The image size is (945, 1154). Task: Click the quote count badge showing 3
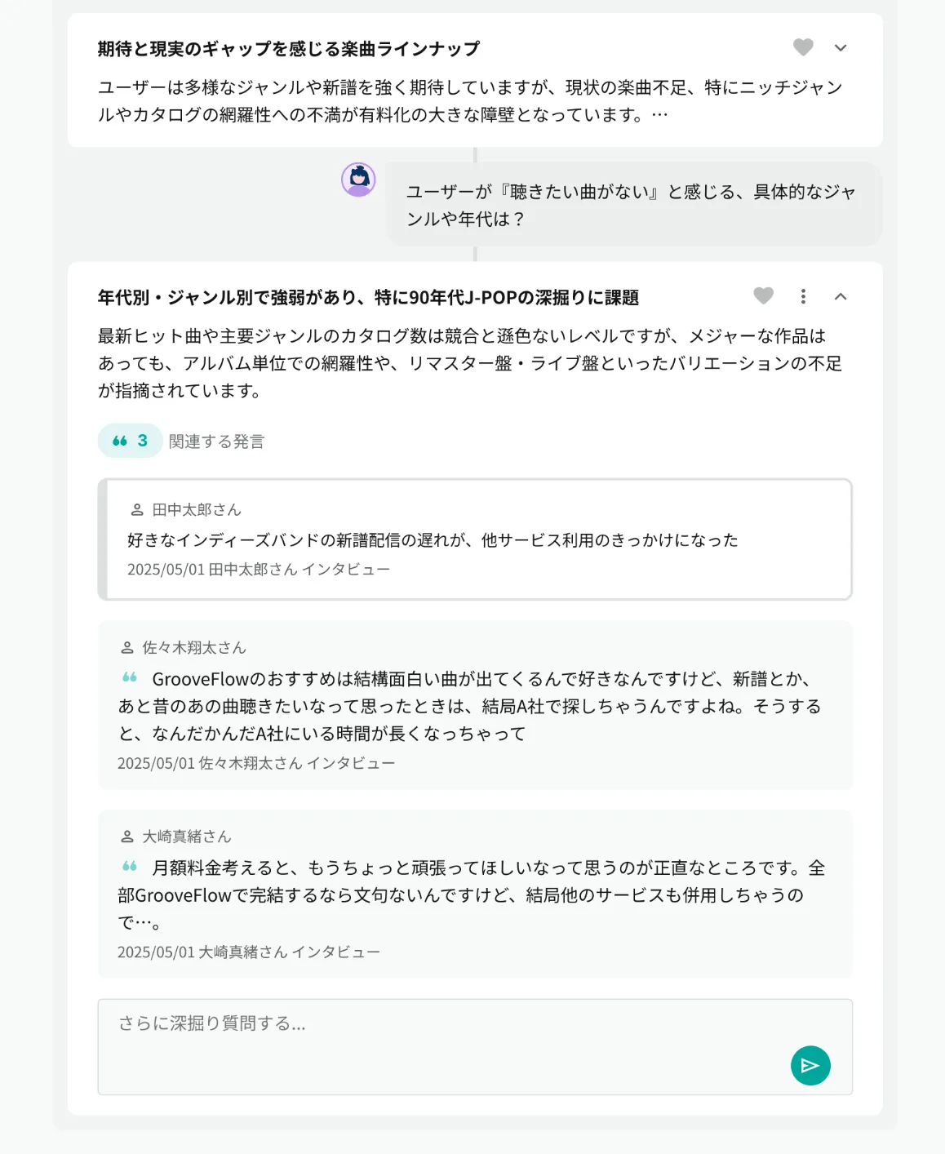pos(130,441)
